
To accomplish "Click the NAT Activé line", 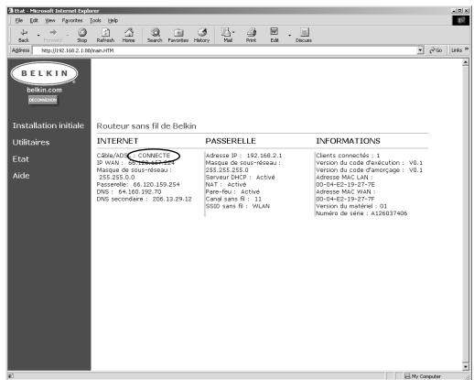I will click(x=226, y=184).
